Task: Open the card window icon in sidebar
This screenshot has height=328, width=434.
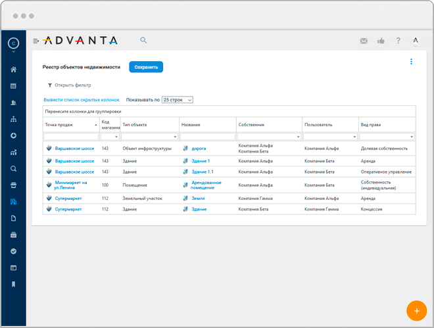Action: [x=13, y=268]
